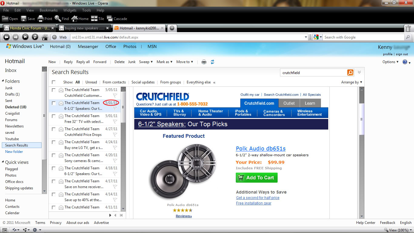
Task: Check the 4/18/11 6-1/2" Speakers message checkbox
Action: (x=54, y=168)
